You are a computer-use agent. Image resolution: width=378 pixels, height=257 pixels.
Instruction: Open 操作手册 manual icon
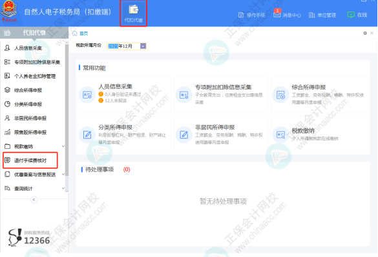pyautogui.click(x=241, y=15)
